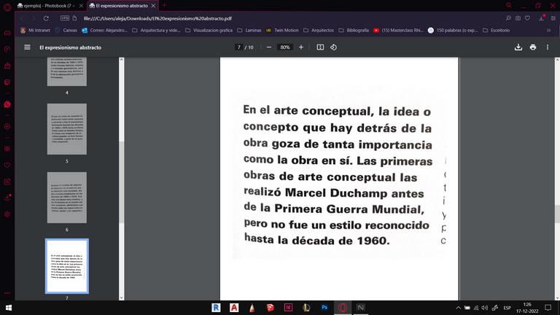Open Adobe InDesign from the taskbar
This screenshot has height=315, width=560.
(288, 308)
